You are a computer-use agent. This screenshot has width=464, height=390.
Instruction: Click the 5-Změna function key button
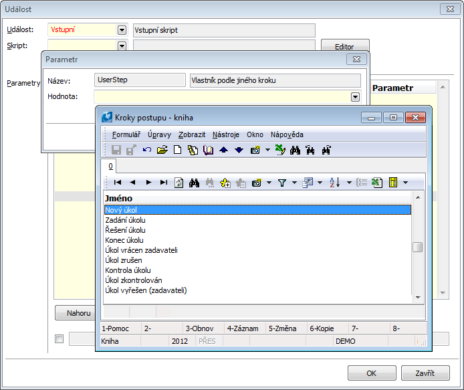286,328
